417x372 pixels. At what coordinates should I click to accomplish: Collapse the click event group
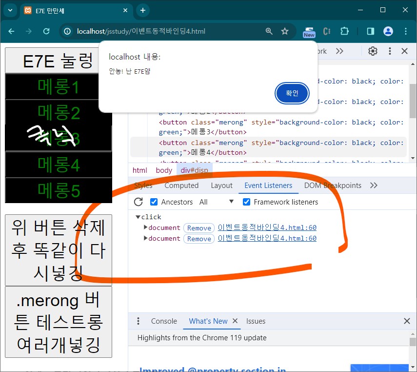pyautogui.click(x=138, y=217)
